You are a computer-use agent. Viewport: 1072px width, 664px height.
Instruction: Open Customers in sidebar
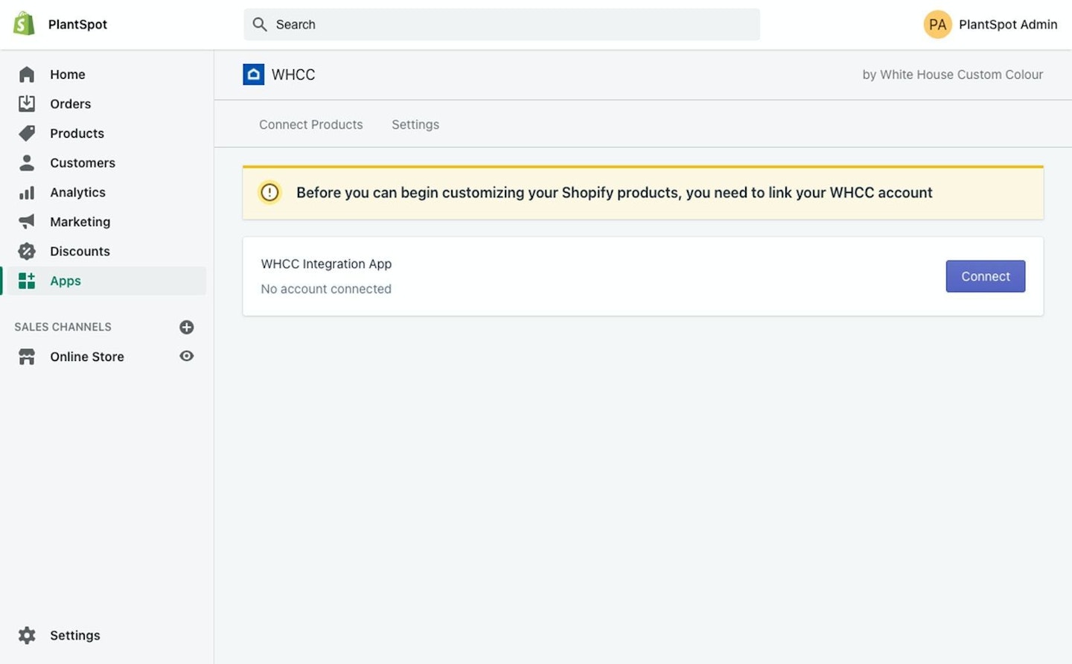[x=83, y=162]
